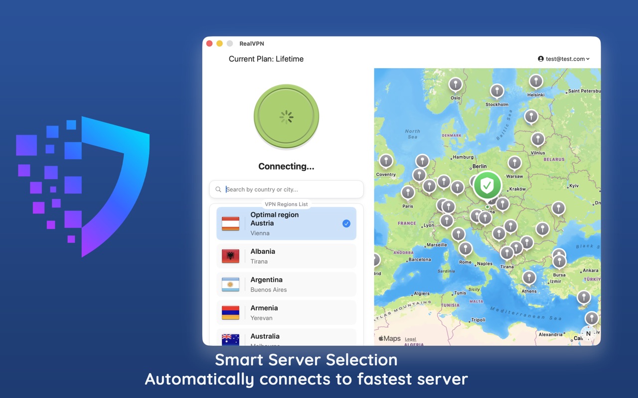Select the Rome server pin on the map
Screen dimensions: 638x398
466,248
